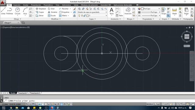This screenshot has height=110, width=195.
Task: Open Aplicaciones destacadas tab
Action: click(123, 5)
